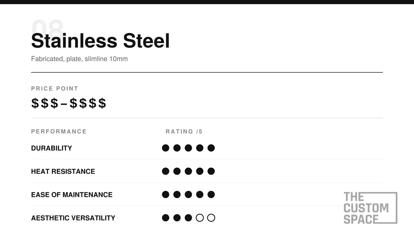Screen dimensions: 414x240
Task: Click third dot in Heat Resistance row
Action: point(188,171)
